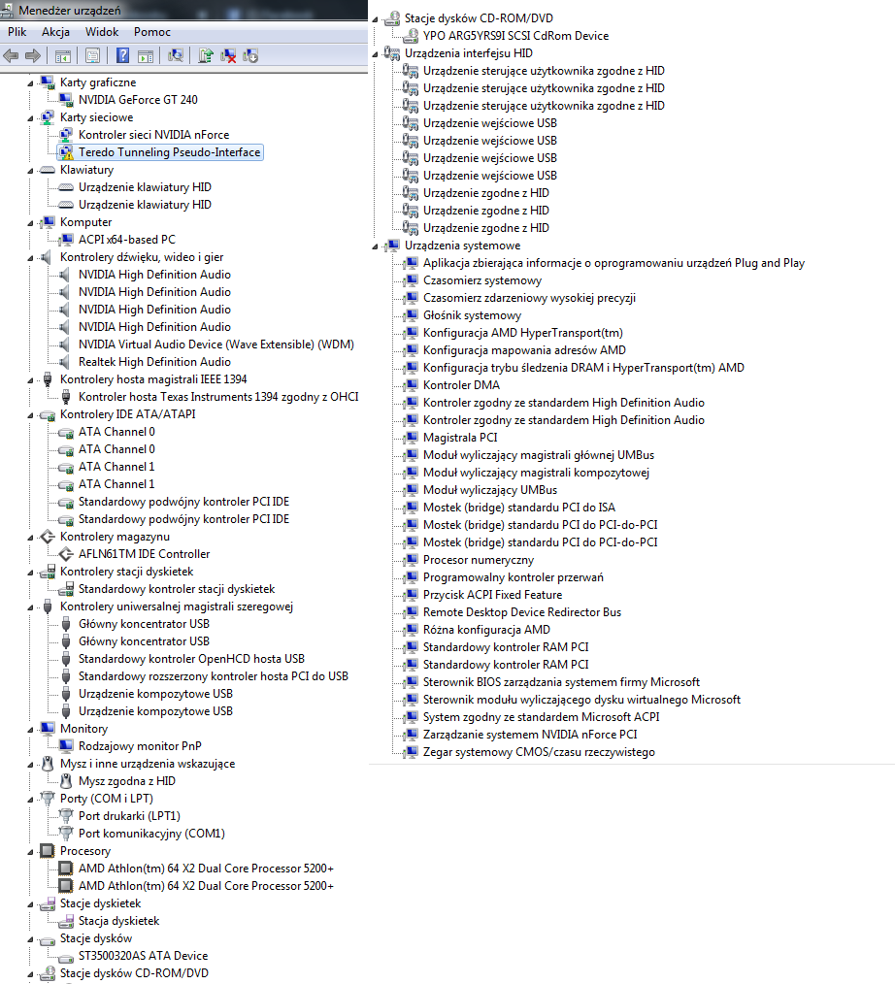This screenshot has height=984, width=895.
Task: Toggle the console tree pane toolbar icon
Action: 63,56
